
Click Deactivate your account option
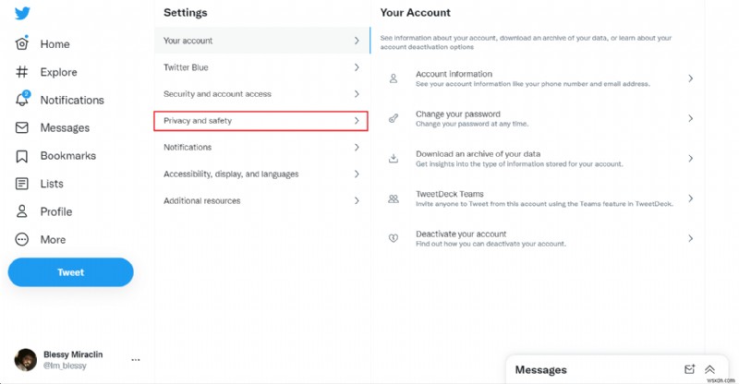540,238
